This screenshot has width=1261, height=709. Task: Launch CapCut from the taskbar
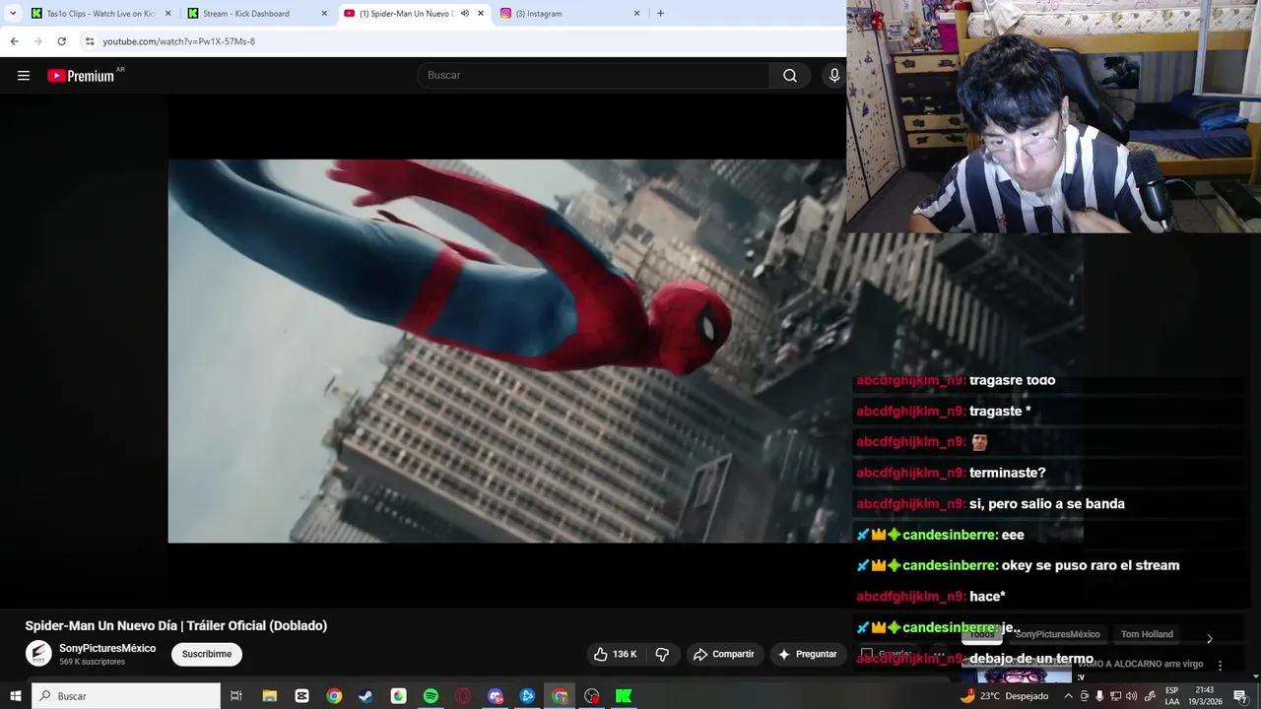(x=301, y=696)
